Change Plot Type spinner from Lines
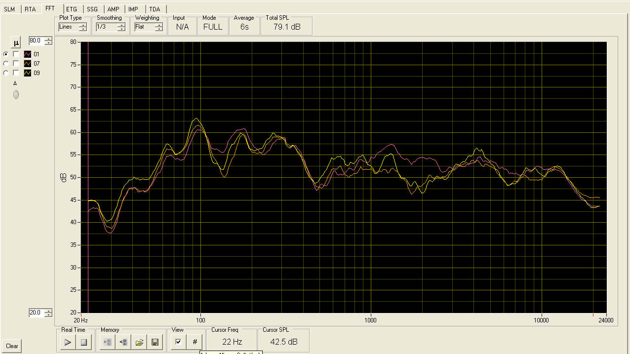Viewport: 630px width, 354px height. [82, 27]
